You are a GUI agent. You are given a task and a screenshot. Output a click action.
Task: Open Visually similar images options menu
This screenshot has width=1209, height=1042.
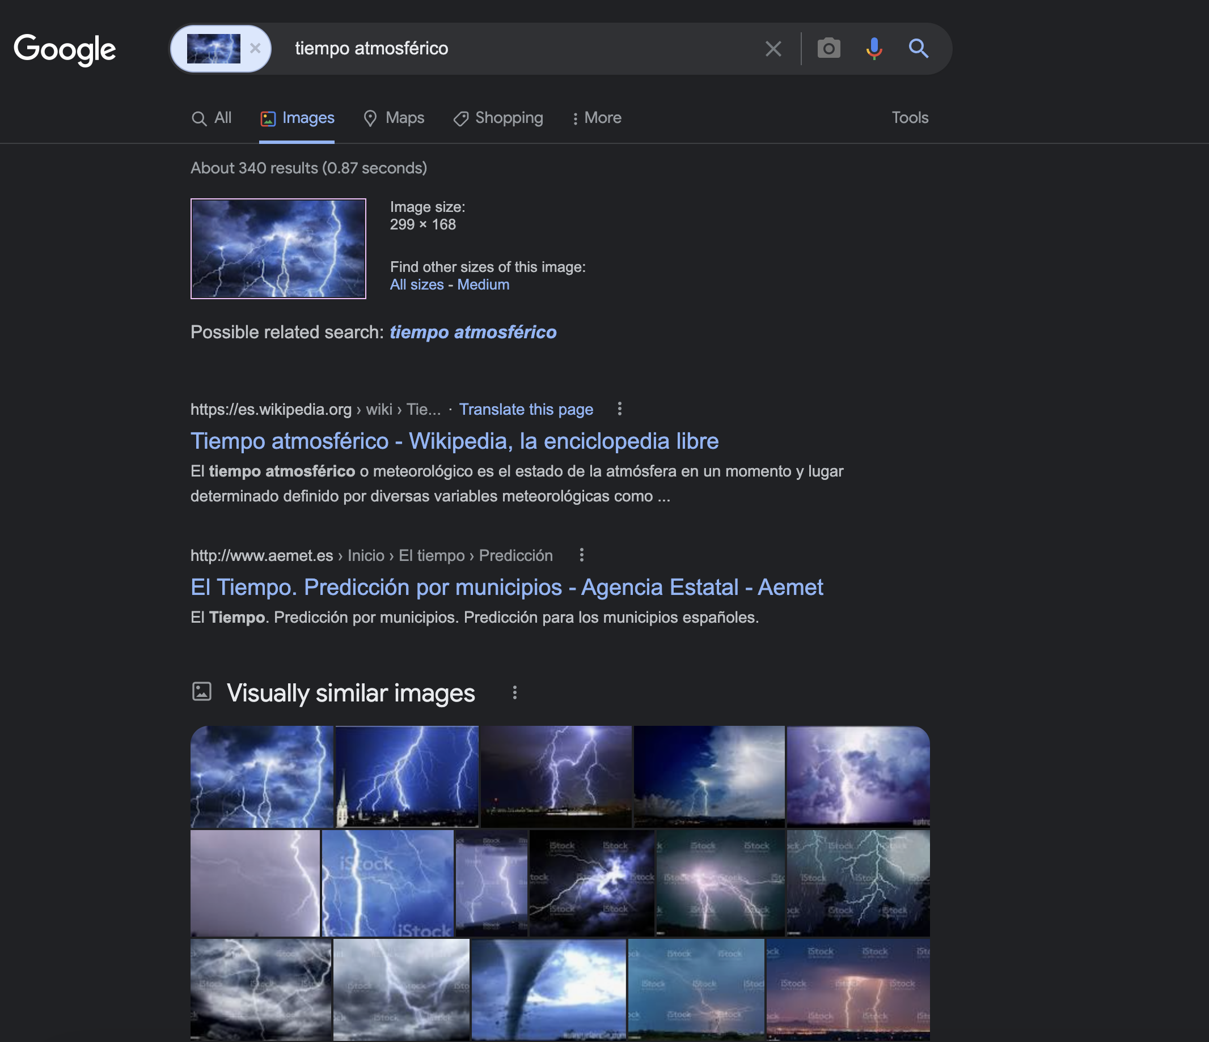coord(514,693)
